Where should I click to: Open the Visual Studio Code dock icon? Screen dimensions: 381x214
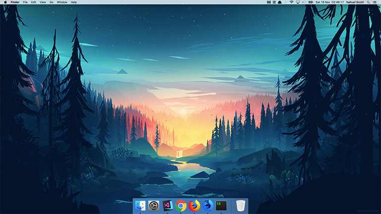(x=167, y=206)
